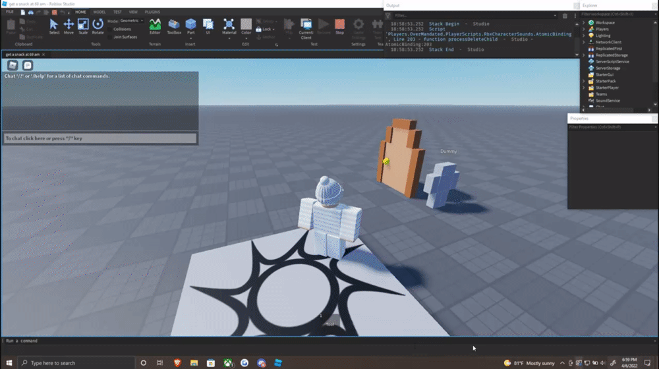Viewport: 659px width, 369px height.
Task: Activate the Scale tool
Action: tap(83, 26)
